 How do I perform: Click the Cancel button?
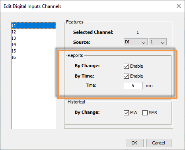[159, 143]
